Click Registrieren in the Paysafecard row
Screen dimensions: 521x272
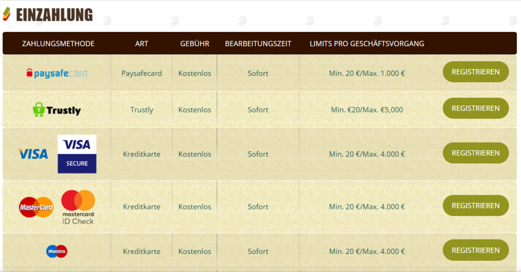coord(476,72)
